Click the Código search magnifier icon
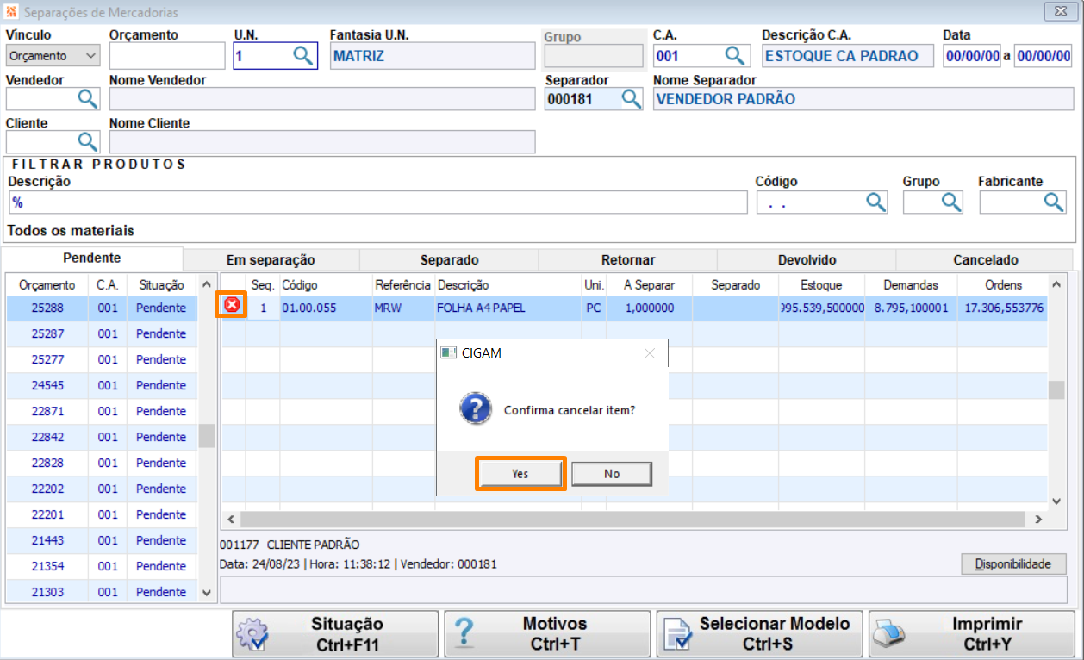 click(875, 202)
